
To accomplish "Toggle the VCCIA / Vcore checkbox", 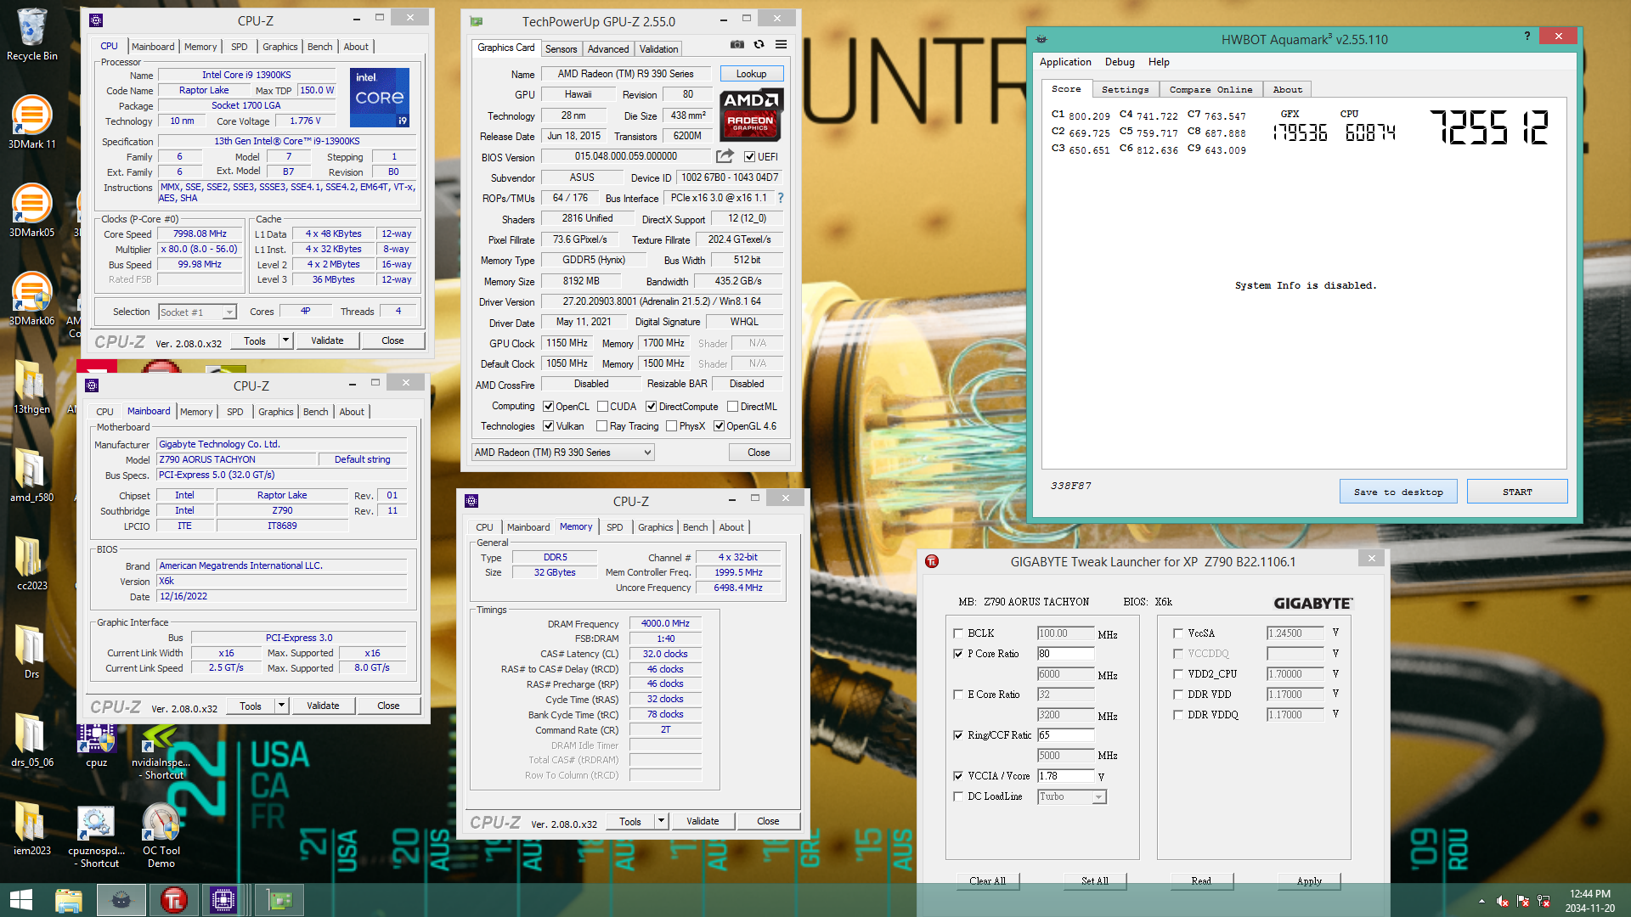I will (x=958, y=776).
